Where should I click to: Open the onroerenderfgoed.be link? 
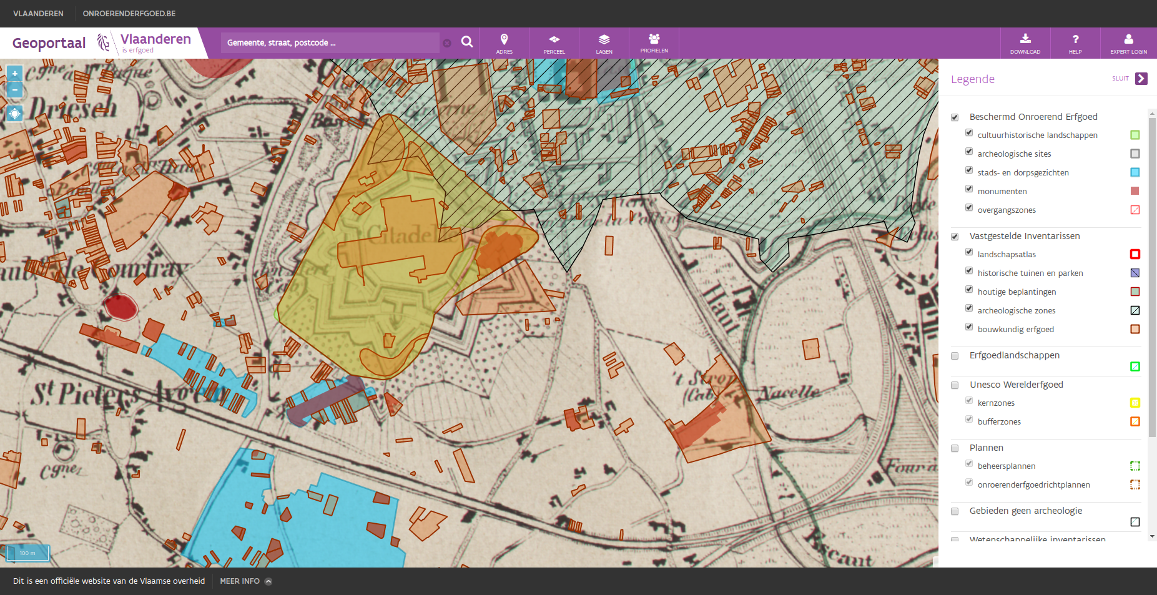(x=129, y=14)
